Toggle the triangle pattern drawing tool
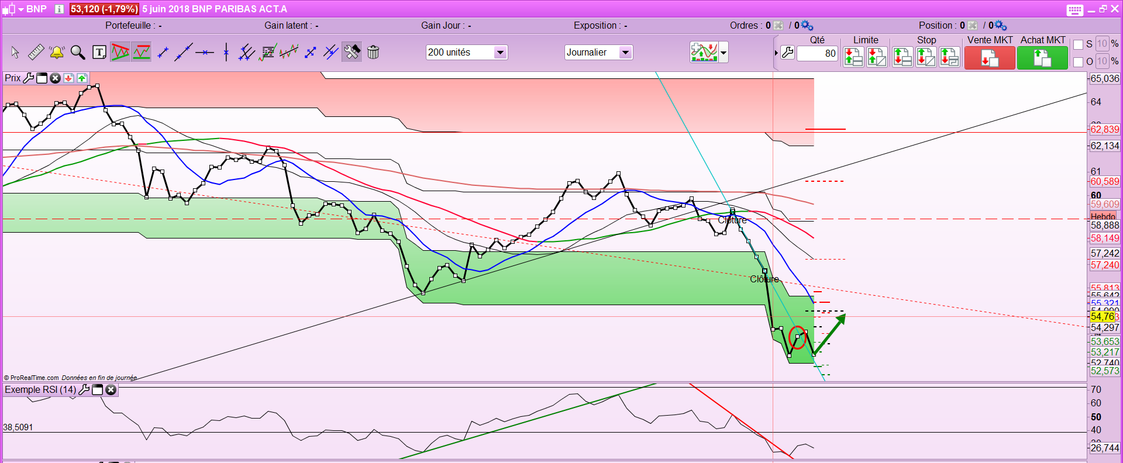Image resolution: width=1123 pixels, height=463 pixels. (120, 52)
